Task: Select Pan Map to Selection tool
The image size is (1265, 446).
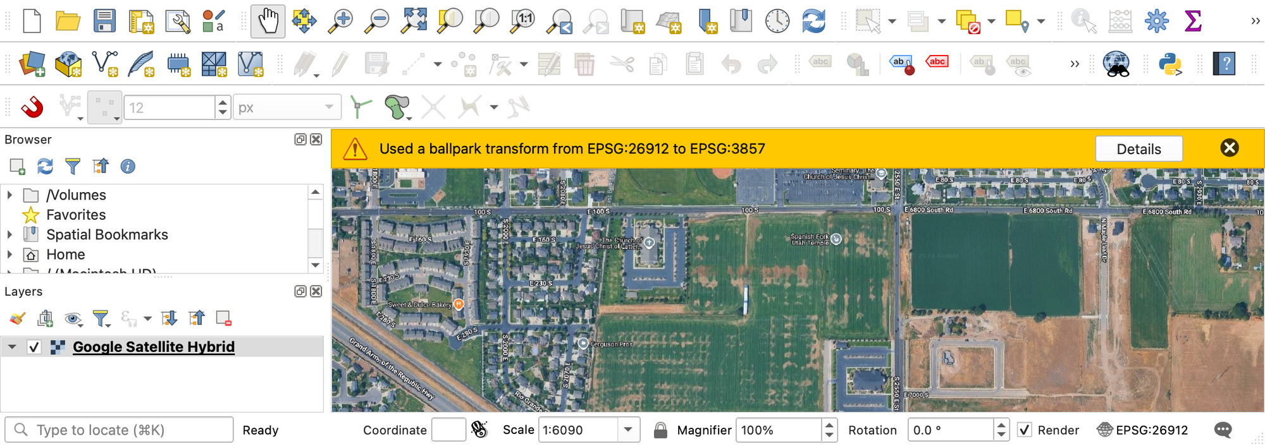Action: click(x=304, y=21)
